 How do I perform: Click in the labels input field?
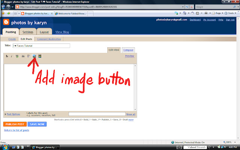(97, 114)
